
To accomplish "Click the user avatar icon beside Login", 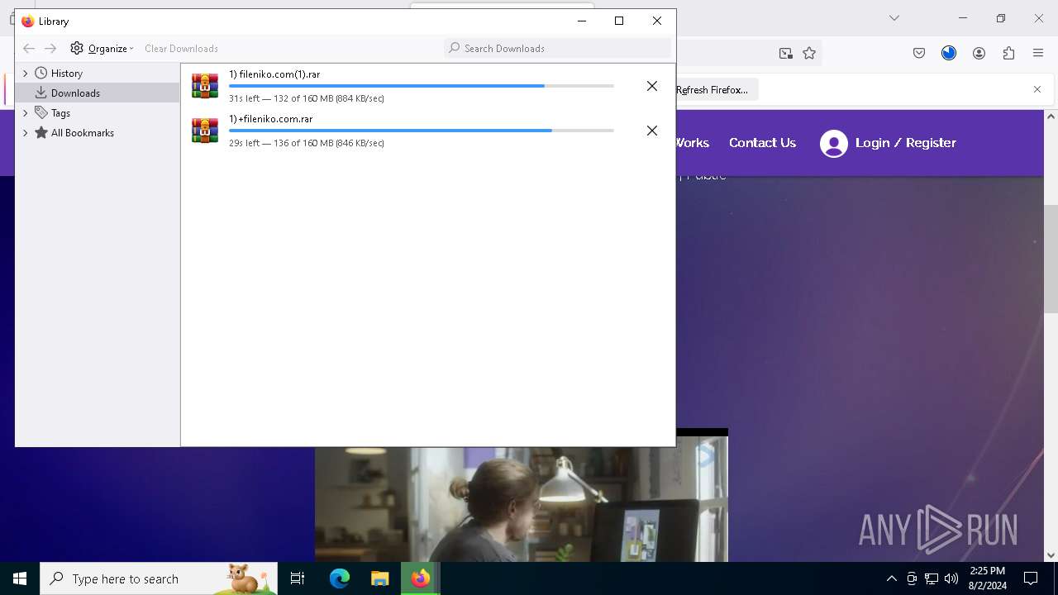I will click(834, 144).
